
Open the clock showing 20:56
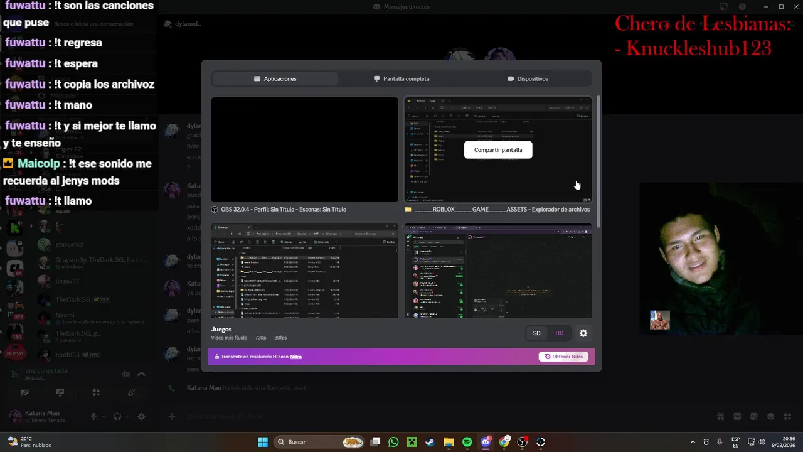[x=784, y=442]
